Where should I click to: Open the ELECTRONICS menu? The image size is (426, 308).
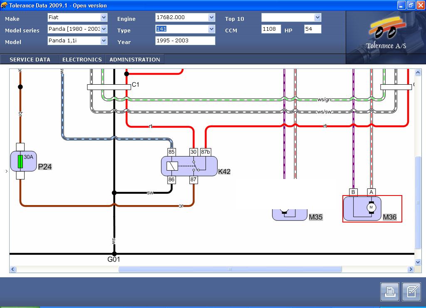[82, 59]
